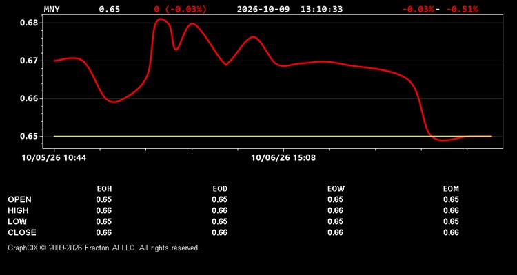Click the EOM column header

pyautogui.click(x=451, y=189)
